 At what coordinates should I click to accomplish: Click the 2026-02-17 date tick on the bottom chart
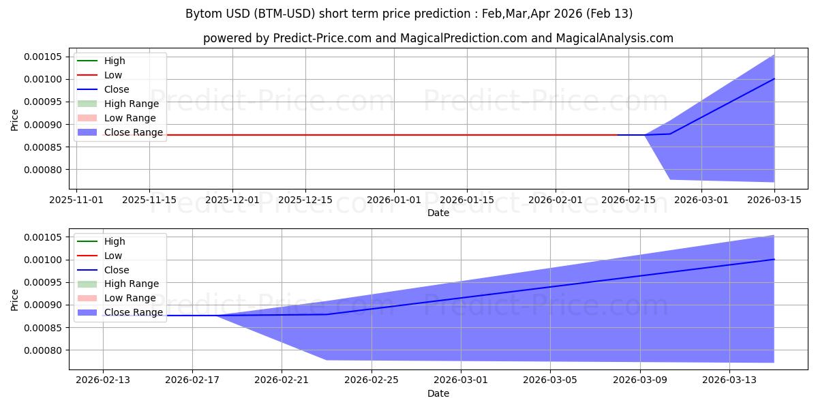coord(192,380)
